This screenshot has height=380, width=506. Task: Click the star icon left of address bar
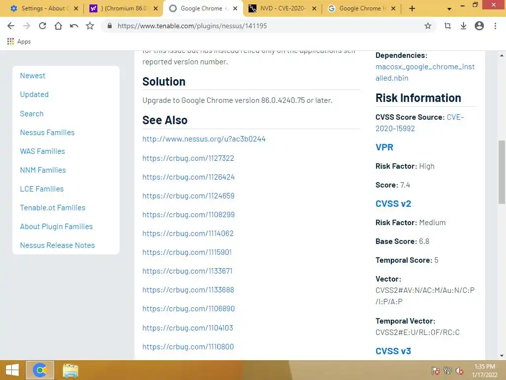pyautogui.click(x=90, y=26)
